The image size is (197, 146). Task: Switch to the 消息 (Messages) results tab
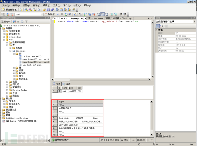tap(67, 84)
